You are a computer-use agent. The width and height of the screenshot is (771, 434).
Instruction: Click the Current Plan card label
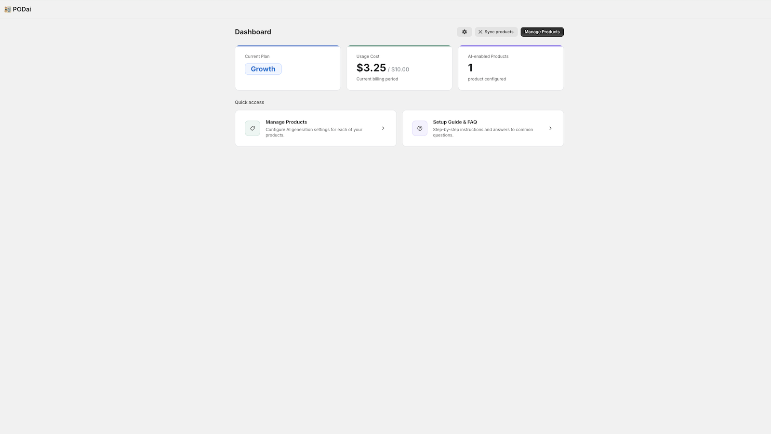[x=257, y=56]
